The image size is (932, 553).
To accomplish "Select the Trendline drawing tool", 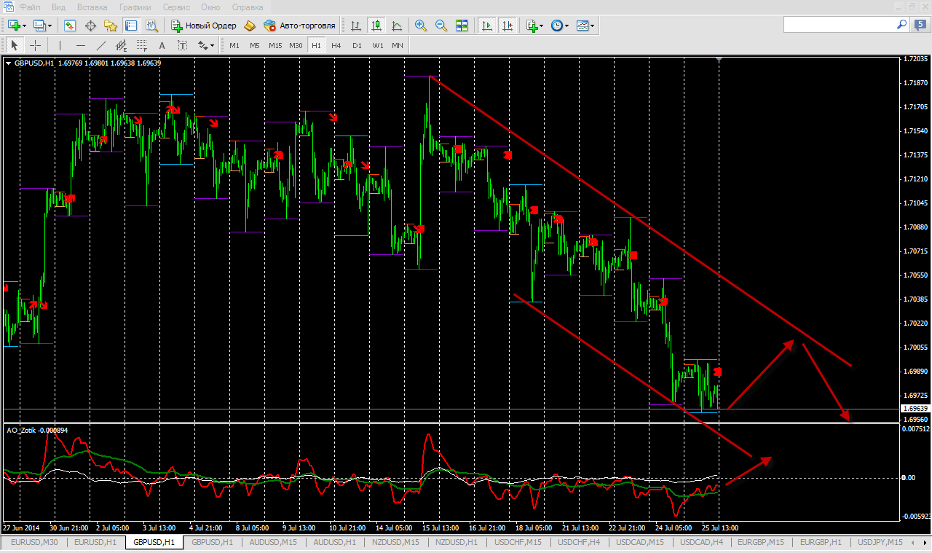I will [101, 45].
